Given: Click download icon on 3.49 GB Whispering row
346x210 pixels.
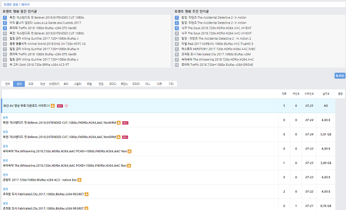Looking at the screenshot, I should 129,166.
